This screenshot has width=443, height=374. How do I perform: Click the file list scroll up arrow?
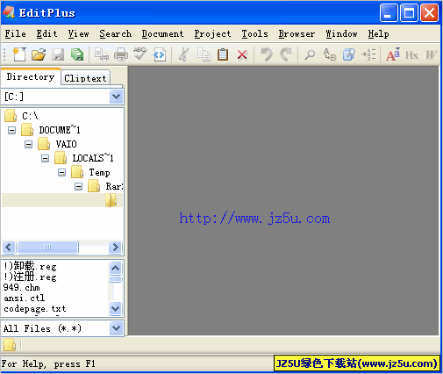116,268
